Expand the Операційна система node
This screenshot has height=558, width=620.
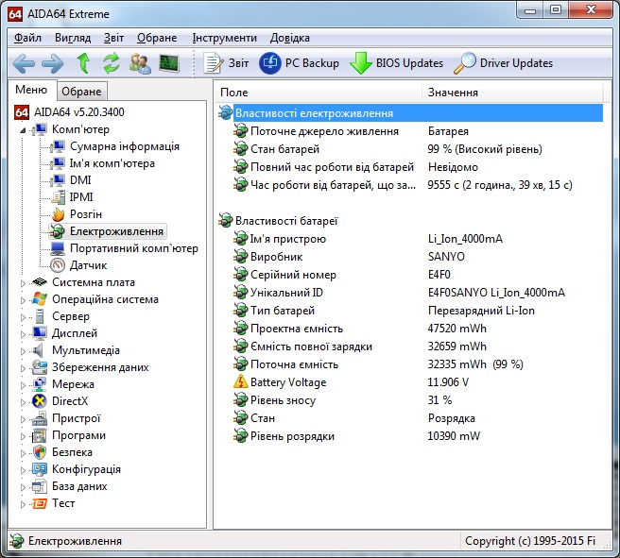point(23,299)
